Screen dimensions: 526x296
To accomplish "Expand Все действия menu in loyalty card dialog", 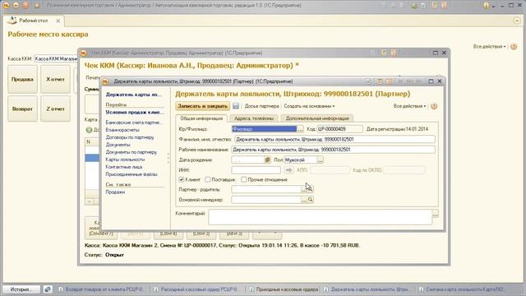I will [x=409, y=106].
